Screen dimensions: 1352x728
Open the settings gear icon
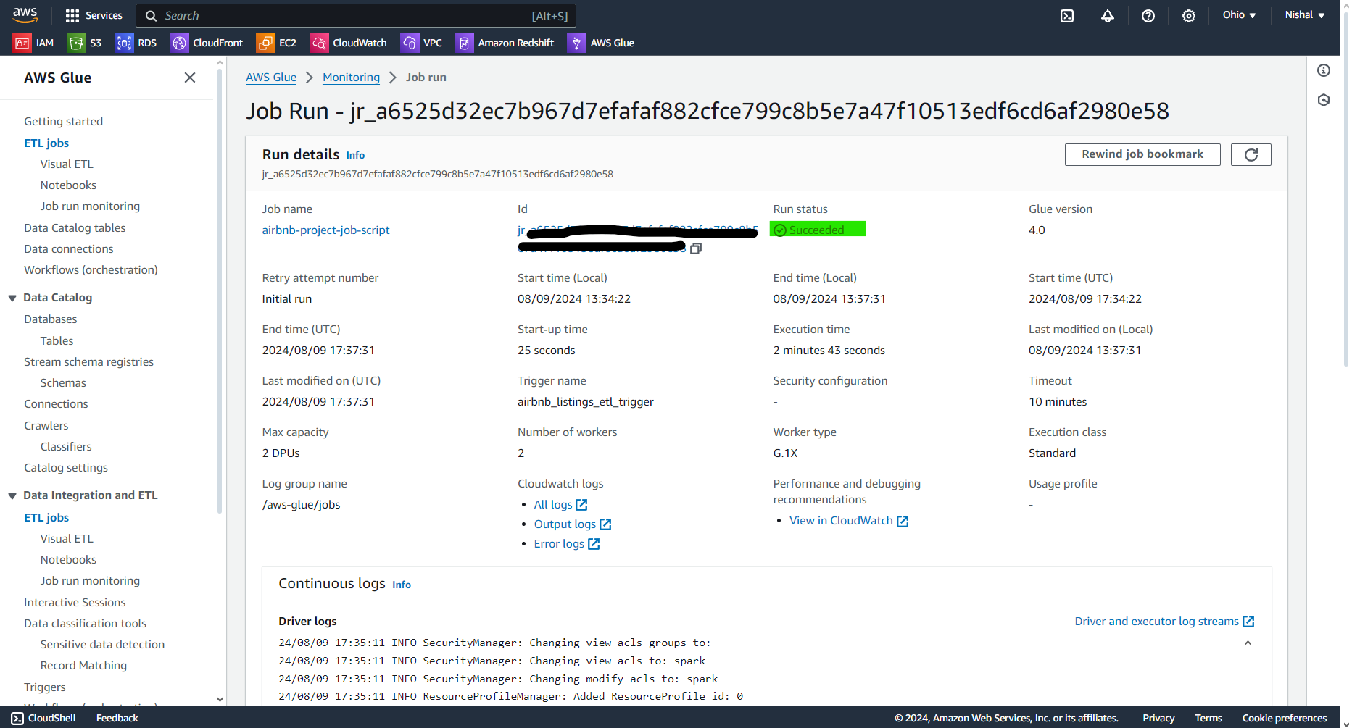tap(1189, 15)
